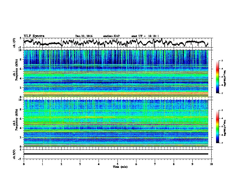Click the time axis tick label "3"

click(80, 164)
